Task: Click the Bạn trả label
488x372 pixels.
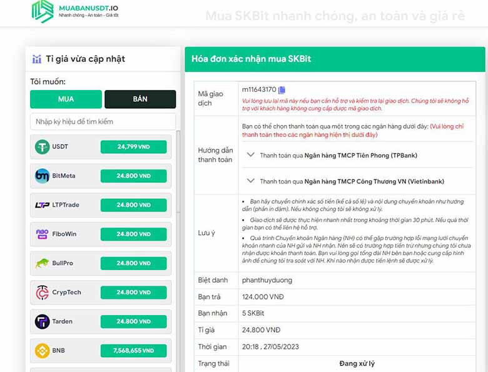Action: (x=209, y=297)
